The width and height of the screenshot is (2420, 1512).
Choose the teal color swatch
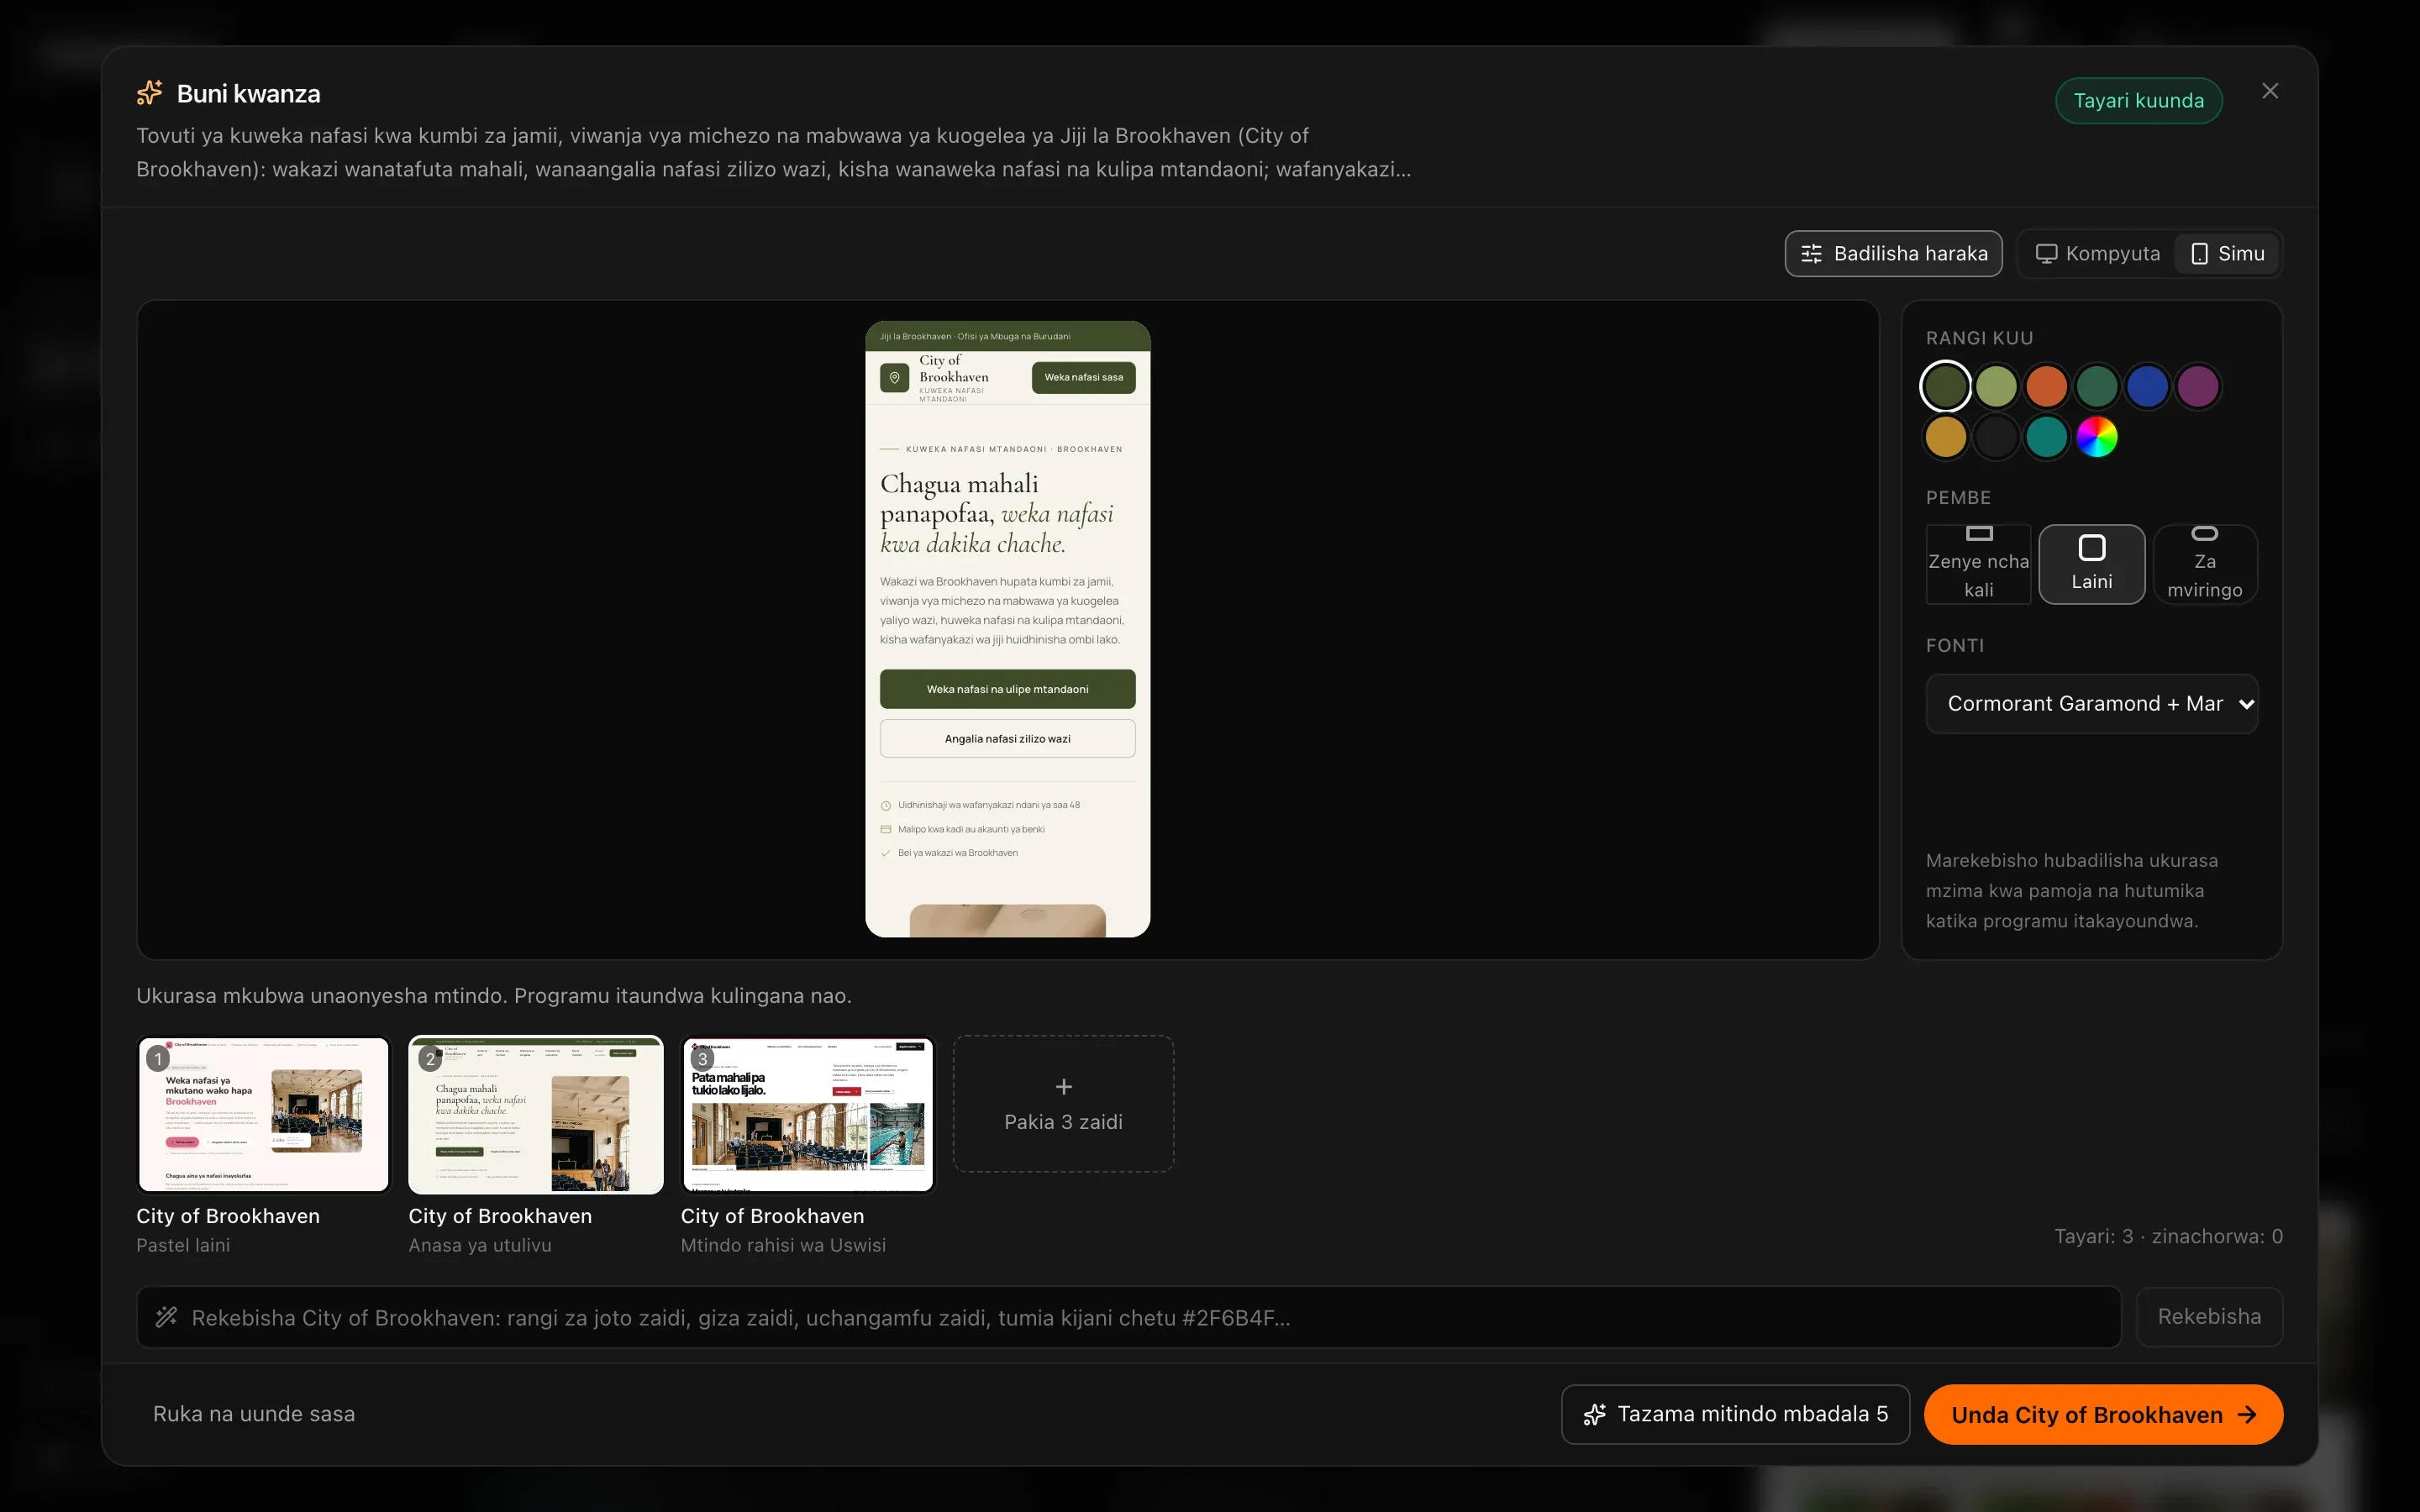click(x=2047, y=437)
